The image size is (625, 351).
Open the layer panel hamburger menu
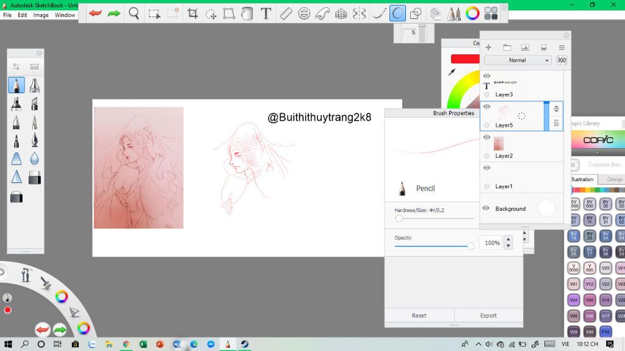[x=562, y=48]
